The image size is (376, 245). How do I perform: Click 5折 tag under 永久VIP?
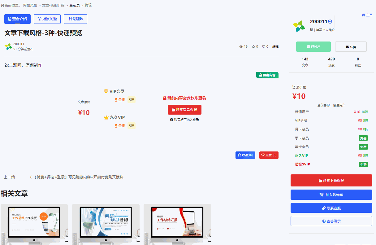click(132, 126)
